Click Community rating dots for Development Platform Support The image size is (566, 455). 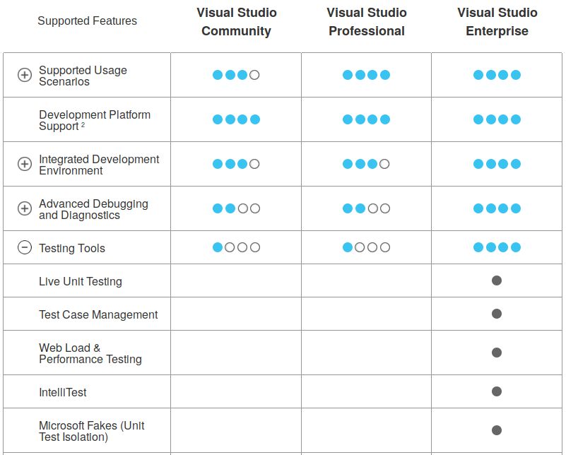coord(236,119)
